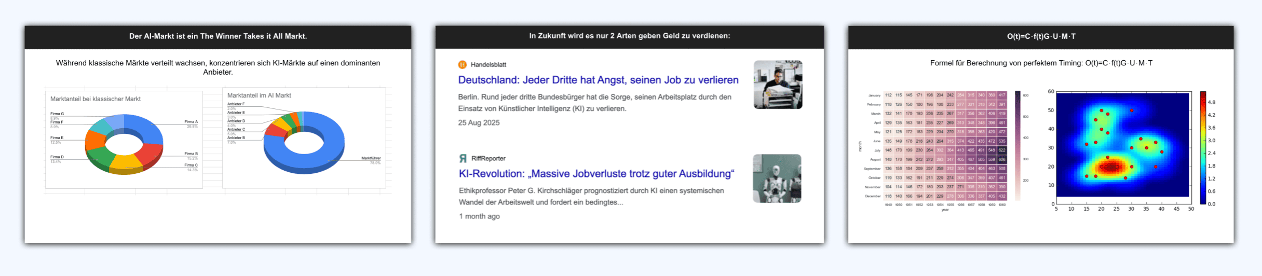Click the '13.4%' value under Firma D
1262x276 pixels.
click(56, 161)
